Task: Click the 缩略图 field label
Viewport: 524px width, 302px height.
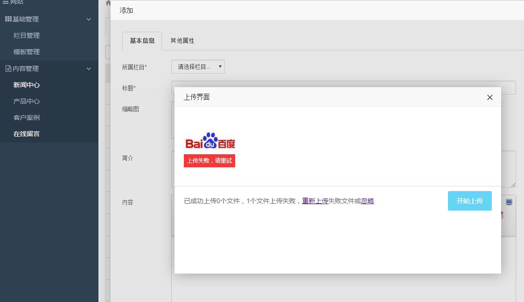Action: tap(130, 109)
